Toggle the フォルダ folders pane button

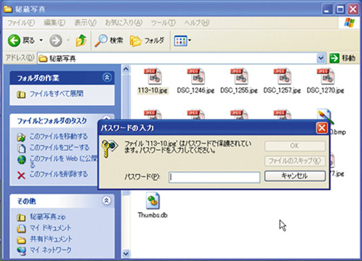[x=147, y=41]
